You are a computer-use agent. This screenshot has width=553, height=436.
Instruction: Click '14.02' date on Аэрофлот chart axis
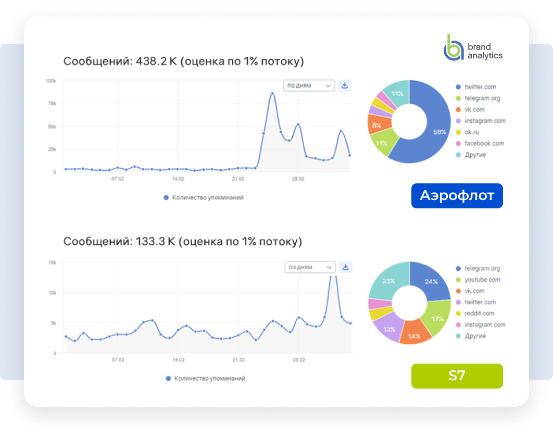[178, 179]
